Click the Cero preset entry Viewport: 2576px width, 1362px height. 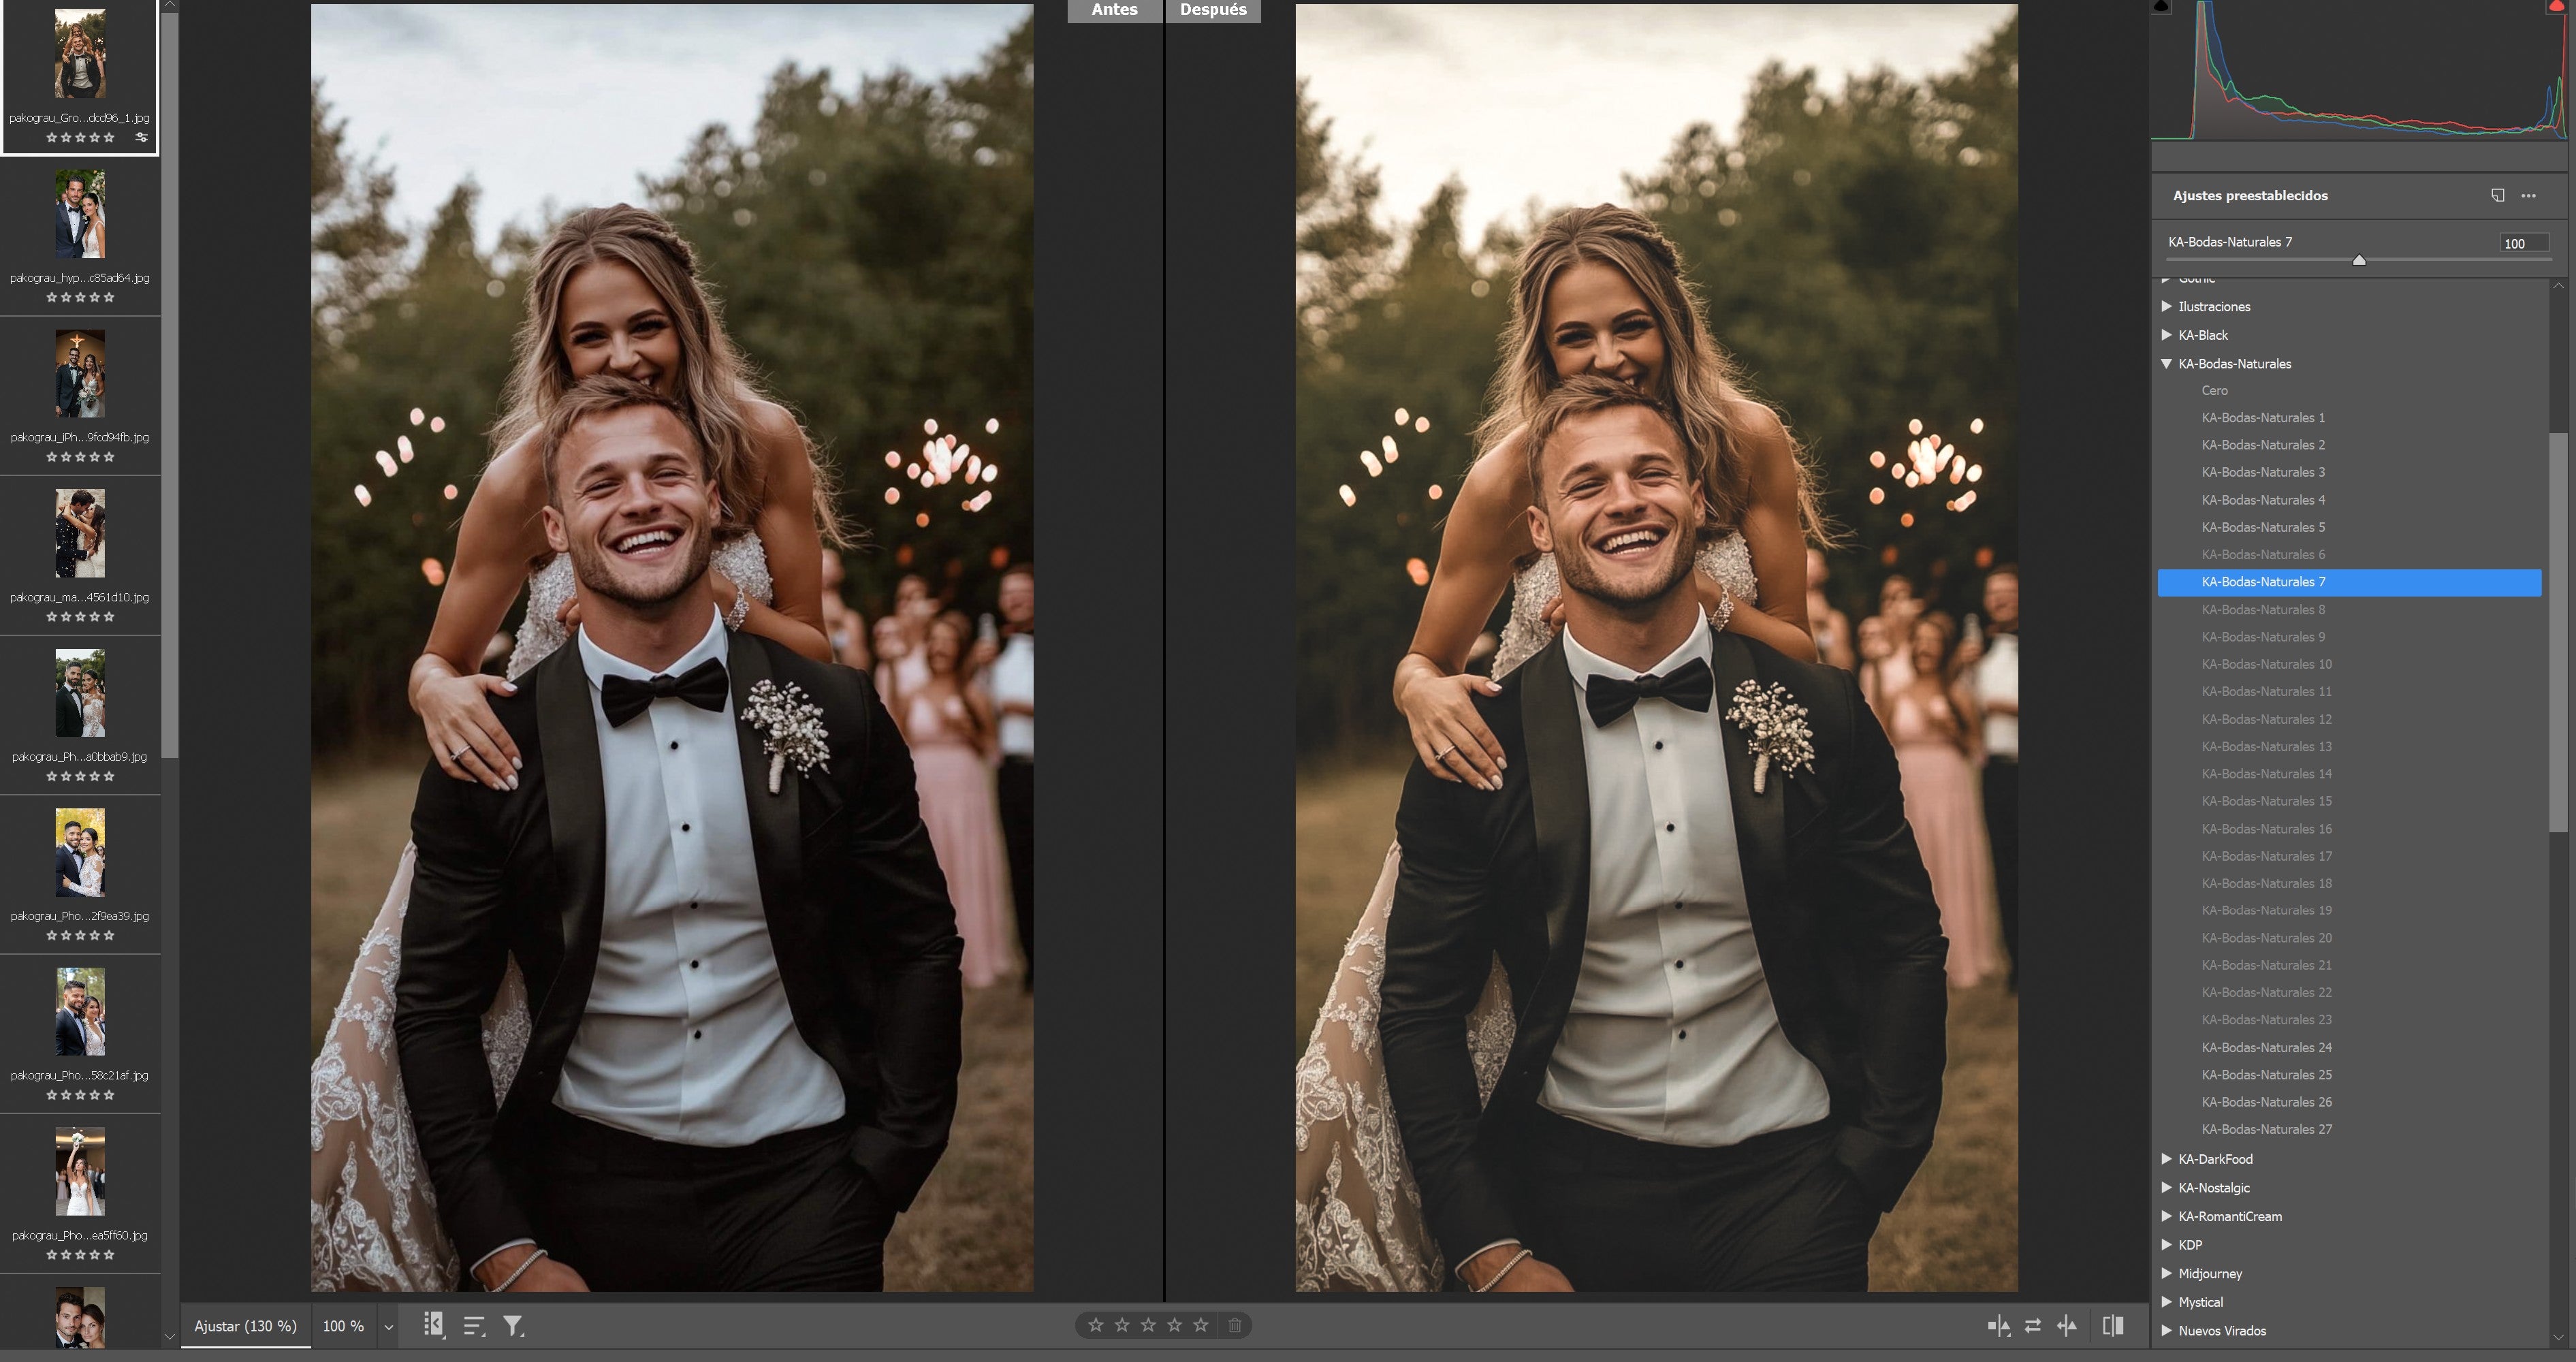[2214, 391]
